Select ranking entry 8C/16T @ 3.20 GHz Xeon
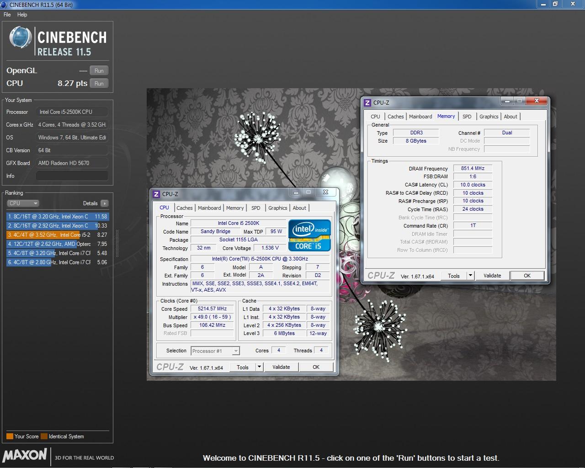 coord(58,217)
